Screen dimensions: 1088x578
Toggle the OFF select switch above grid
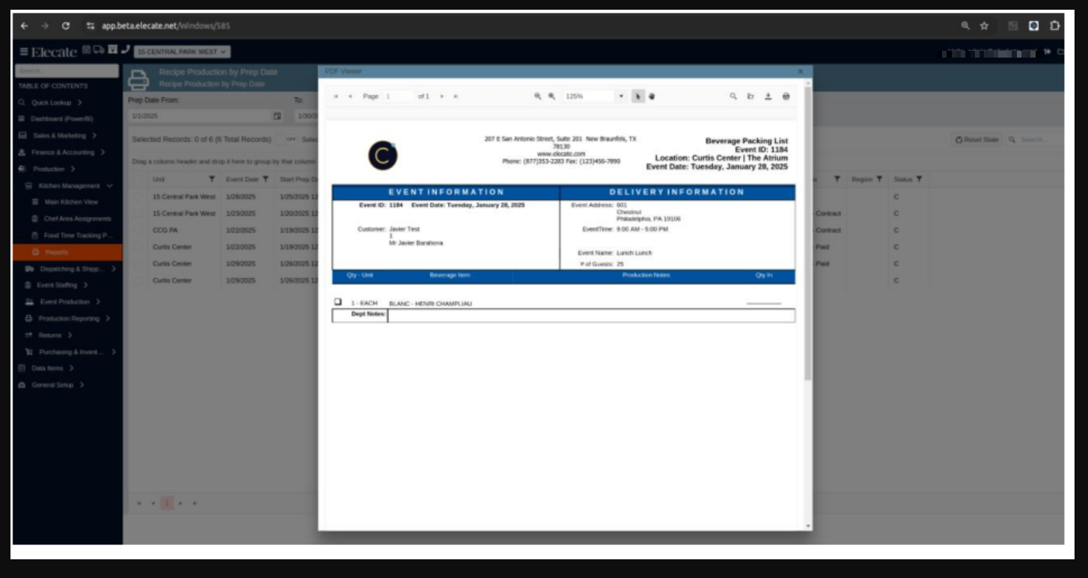[290, 139]
